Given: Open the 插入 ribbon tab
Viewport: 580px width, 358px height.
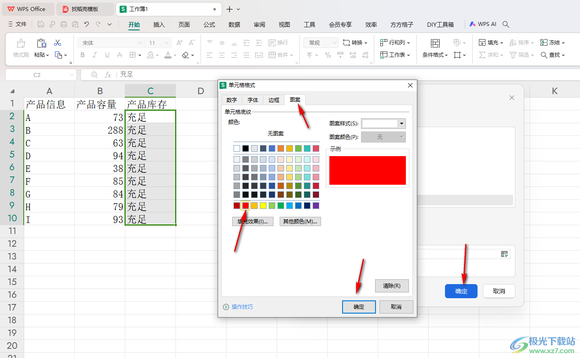Looking at the screenshot, I should (159, 25).
